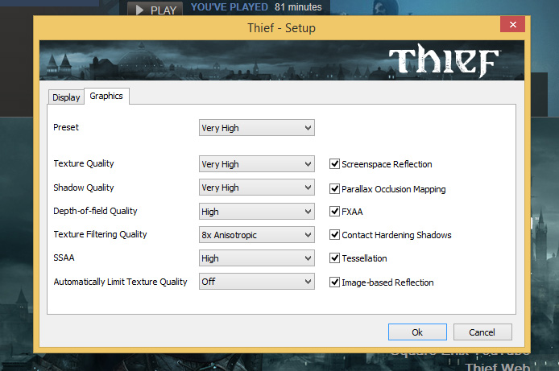Toggle the Tessellation checkbox
559x371 pixels.
[334, 258]
